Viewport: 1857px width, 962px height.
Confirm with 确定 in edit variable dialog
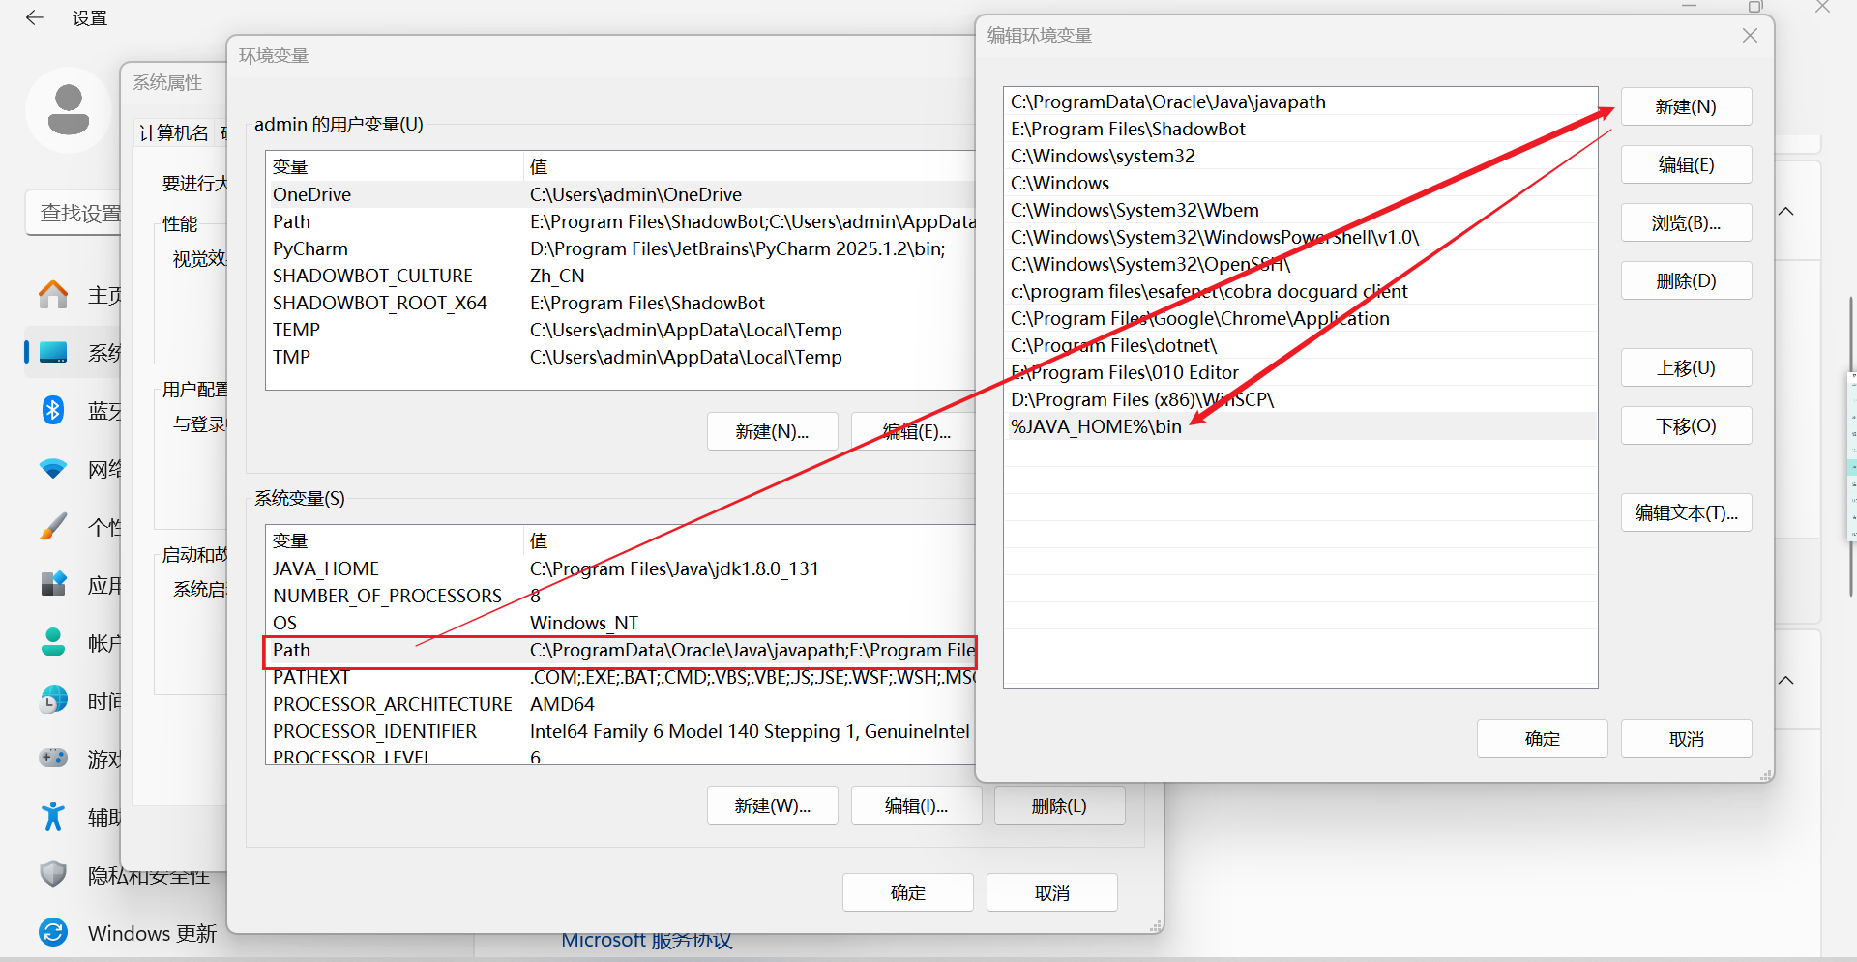(1542, 739)
